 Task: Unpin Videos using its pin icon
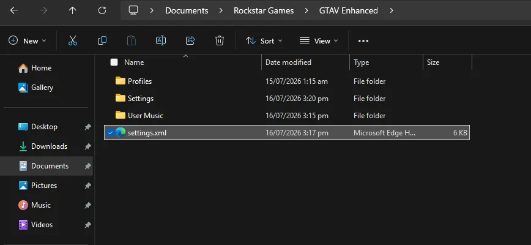tap(87, 225)
